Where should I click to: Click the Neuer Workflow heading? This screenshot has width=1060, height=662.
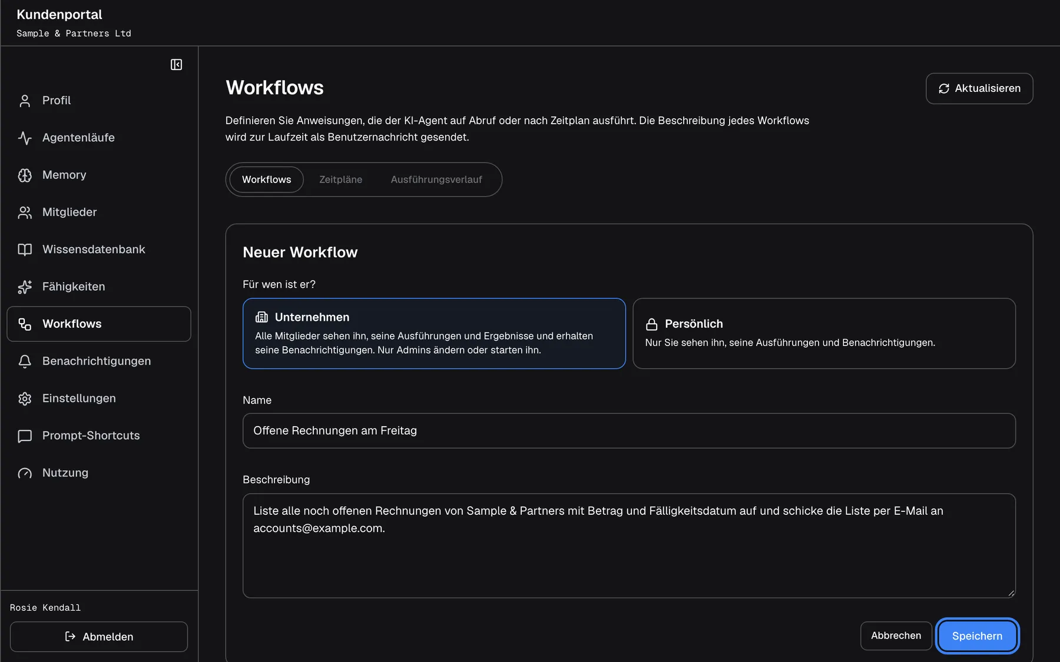(x=300, y=252)
